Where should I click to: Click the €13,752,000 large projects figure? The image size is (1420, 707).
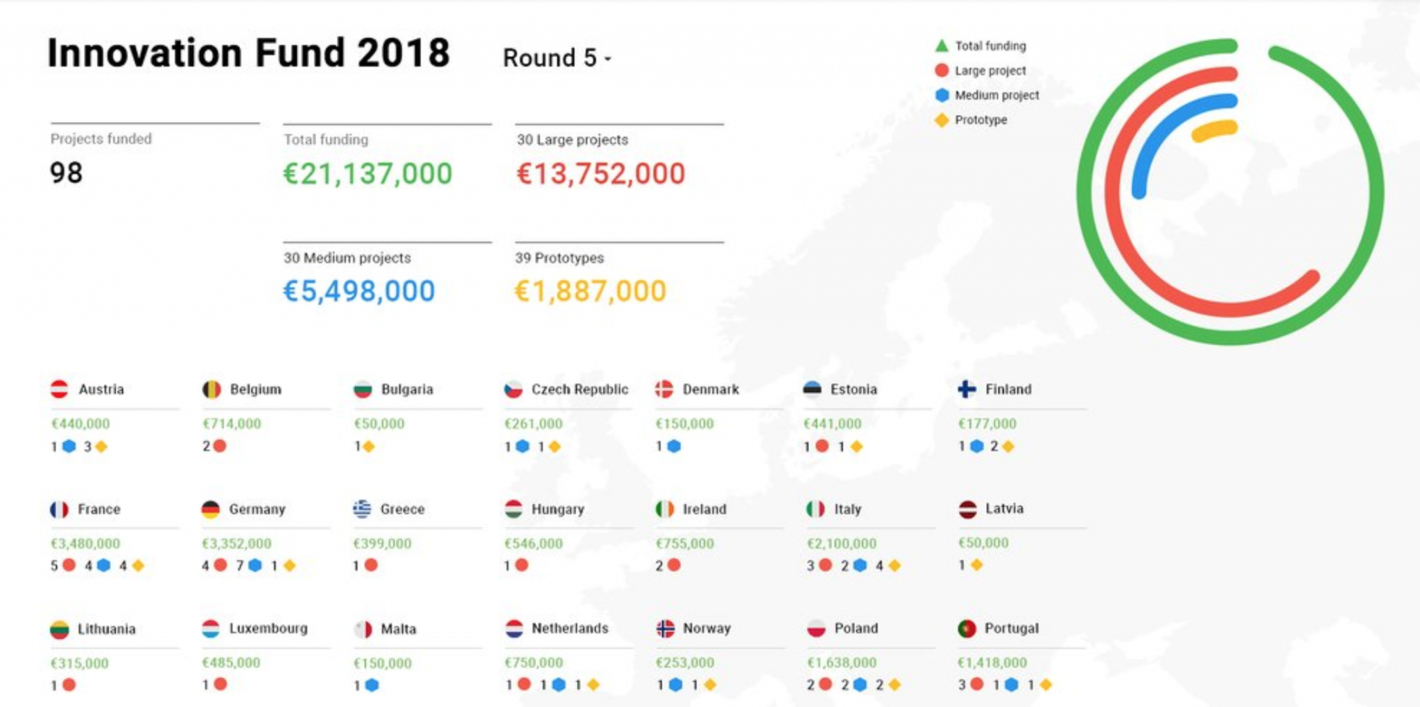(600, 173)
